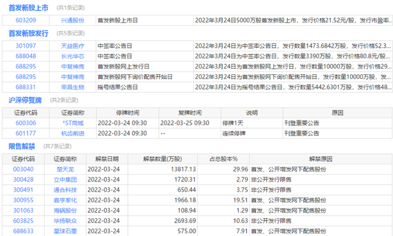Click 停牌时间 column header
The width and height of the screenshot is (393, 236).
coord(128,113)
